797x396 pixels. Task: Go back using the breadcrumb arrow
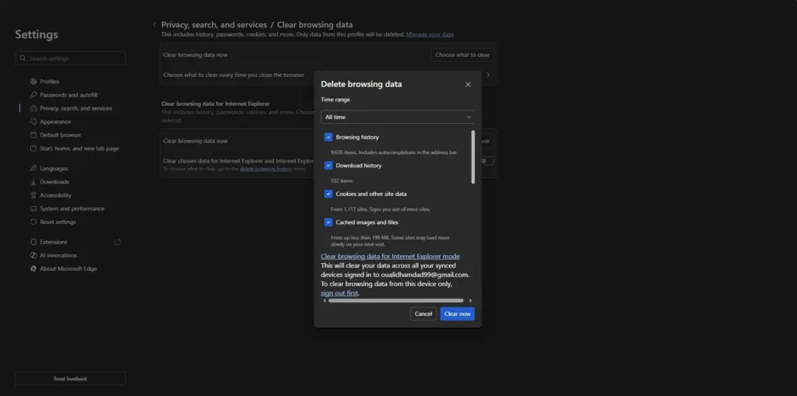pos(154,25)
